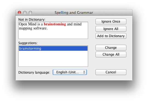Open the Dictionary language dropdown
This screenshot has width=148, height=102.
pos(70,72)
